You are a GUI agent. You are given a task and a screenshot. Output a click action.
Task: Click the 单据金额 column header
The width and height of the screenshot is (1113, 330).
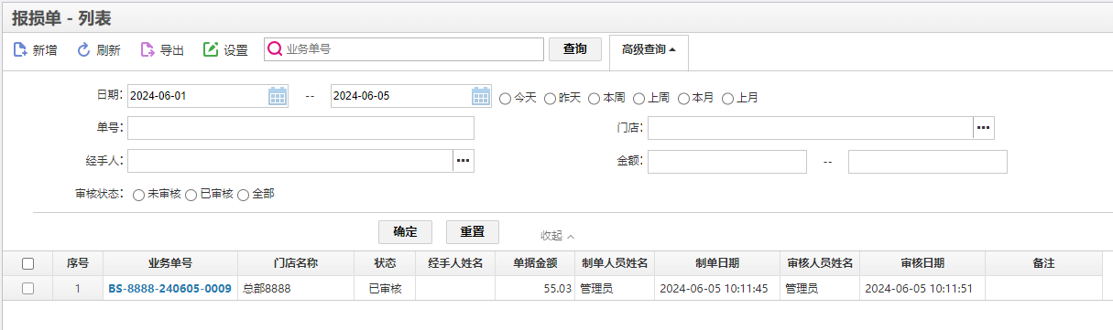click(535, 263)
